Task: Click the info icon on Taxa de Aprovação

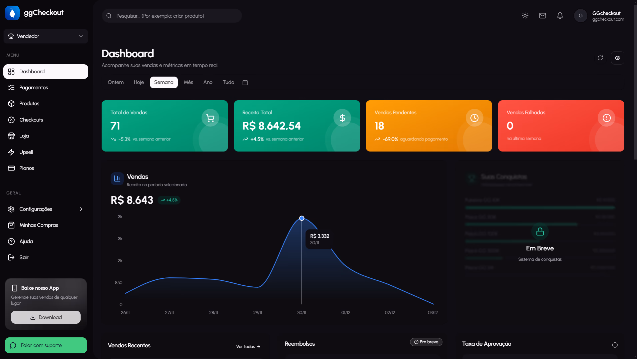Action: click(x=615, y=345)
